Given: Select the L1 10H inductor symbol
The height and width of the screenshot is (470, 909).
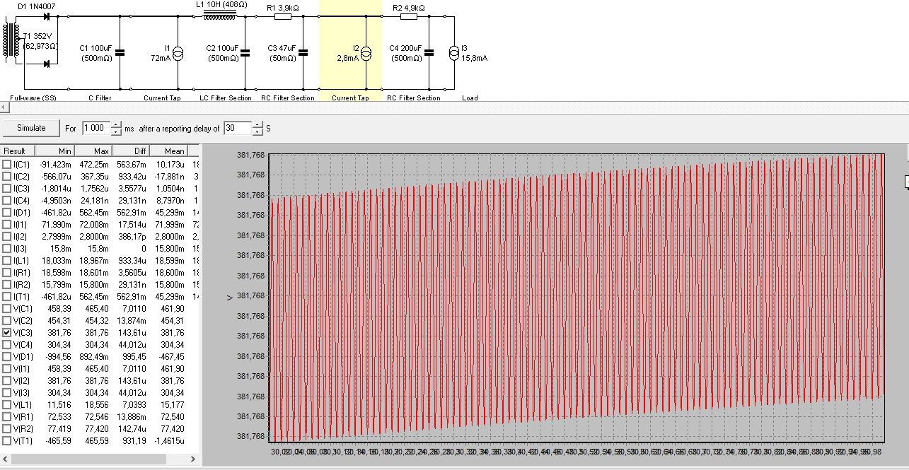Looking at the screenshot, I should (220, 16).
